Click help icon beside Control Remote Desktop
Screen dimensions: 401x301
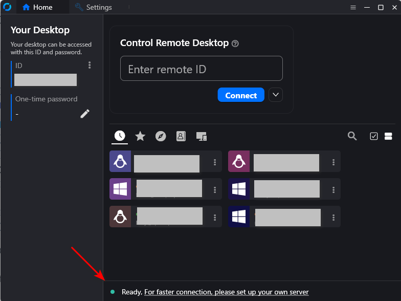click(235, 44)
